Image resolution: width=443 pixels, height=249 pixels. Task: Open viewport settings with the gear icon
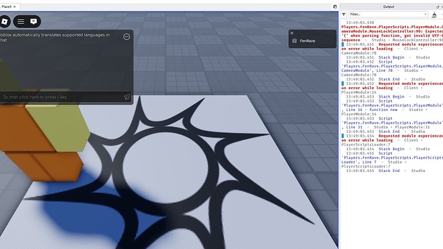(335, 7)
